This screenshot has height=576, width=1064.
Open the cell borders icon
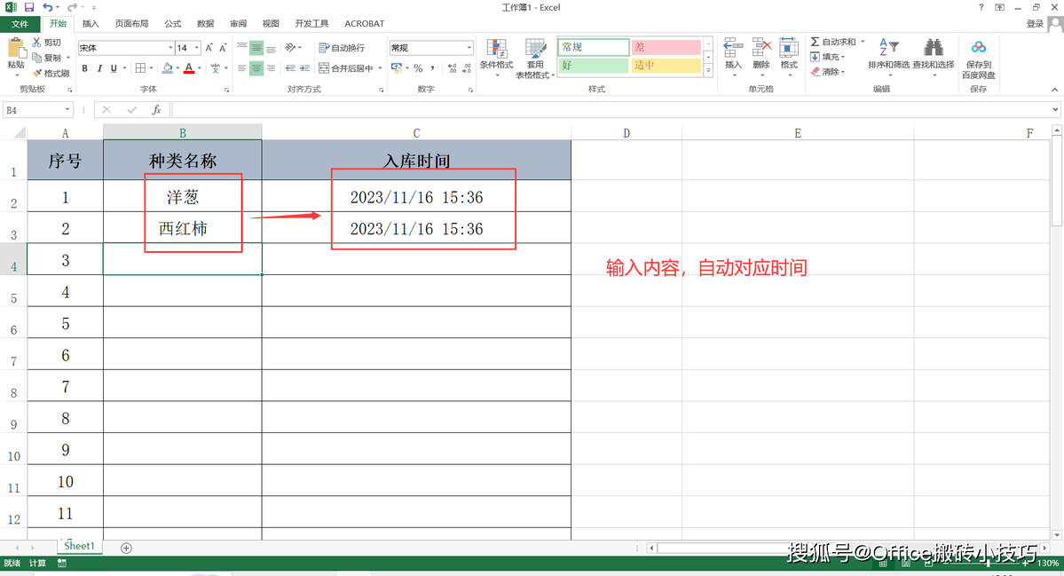140,67
